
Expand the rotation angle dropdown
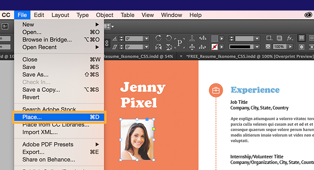coord(146,38)
